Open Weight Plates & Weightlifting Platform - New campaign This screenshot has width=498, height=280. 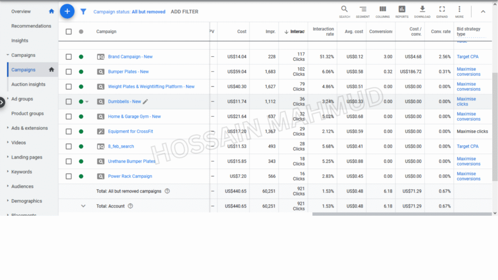pyautogui.click(x=151, y=87)
